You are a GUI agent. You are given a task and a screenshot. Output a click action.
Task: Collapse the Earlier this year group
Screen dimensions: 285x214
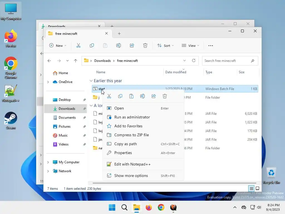[x=91, y=81]
